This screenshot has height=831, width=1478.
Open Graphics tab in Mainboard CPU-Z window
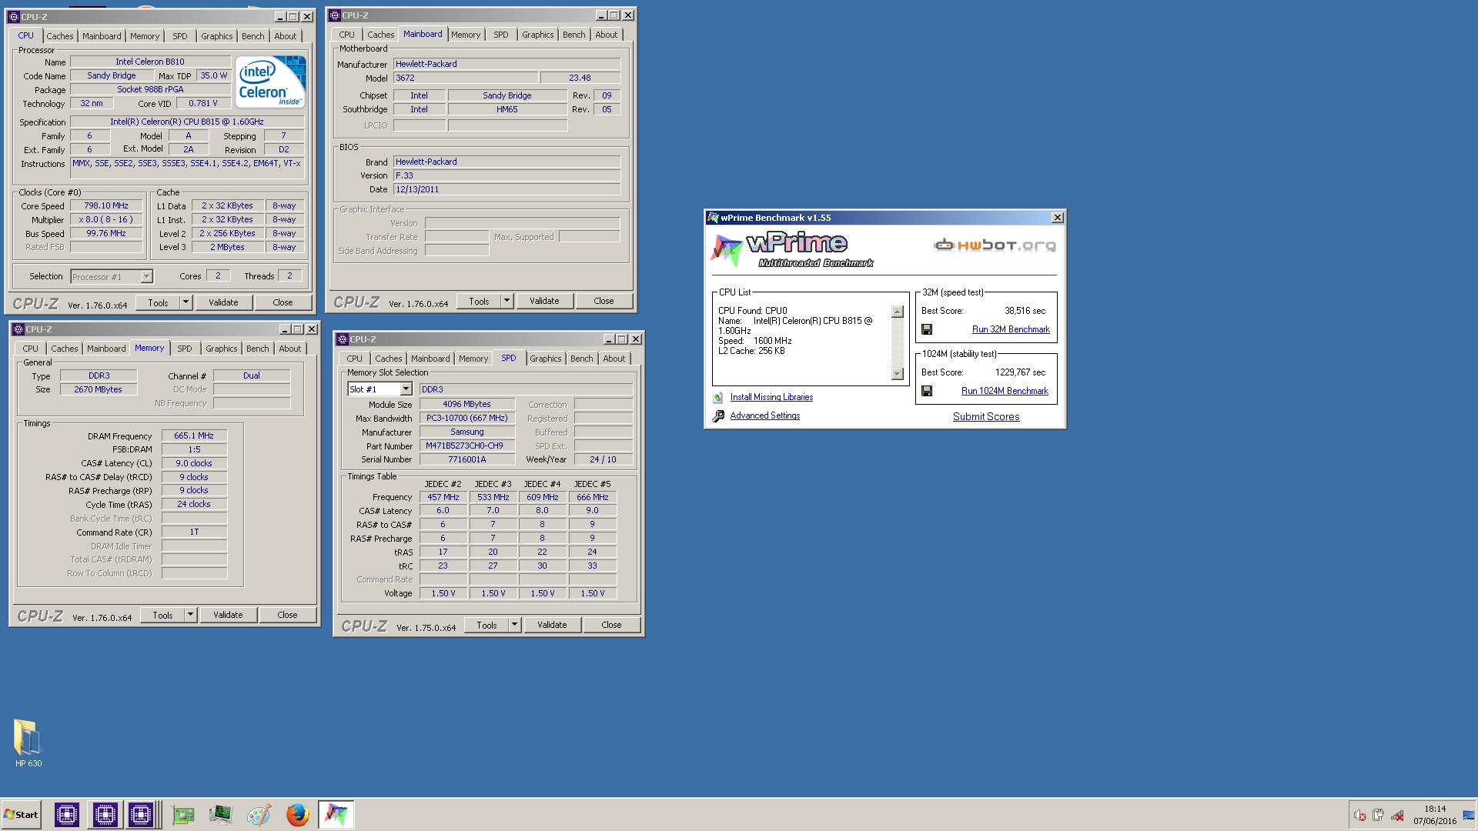537,35
